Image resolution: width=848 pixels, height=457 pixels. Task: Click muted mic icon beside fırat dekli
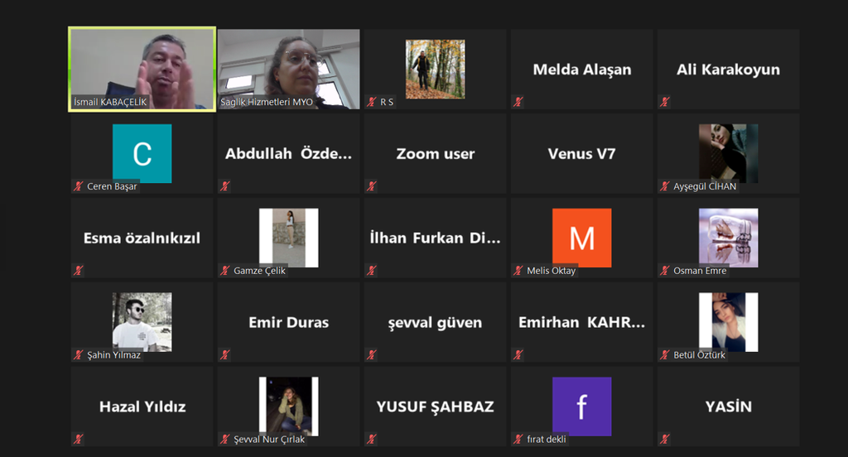pyautogui.click(x=518, y=439)
